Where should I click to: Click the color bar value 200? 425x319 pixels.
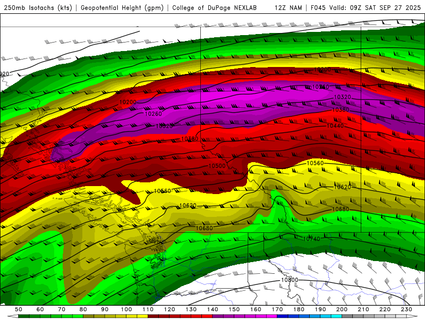click(342, 309)
